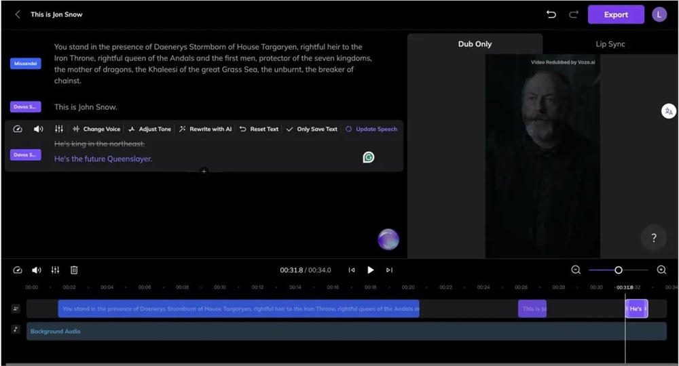Open the Davos speaker tag beside 'This is John Snow'
Screen dimensions: 679x366
[x=26, y=107]
